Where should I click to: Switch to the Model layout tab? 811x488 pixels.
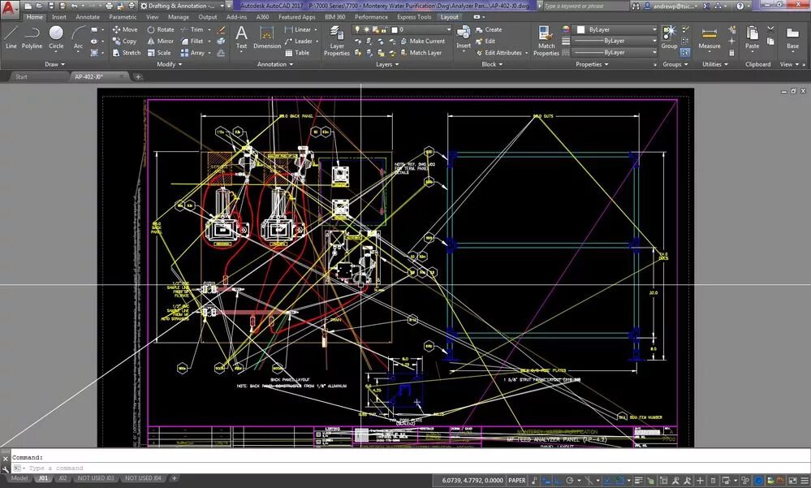(19, 478)
